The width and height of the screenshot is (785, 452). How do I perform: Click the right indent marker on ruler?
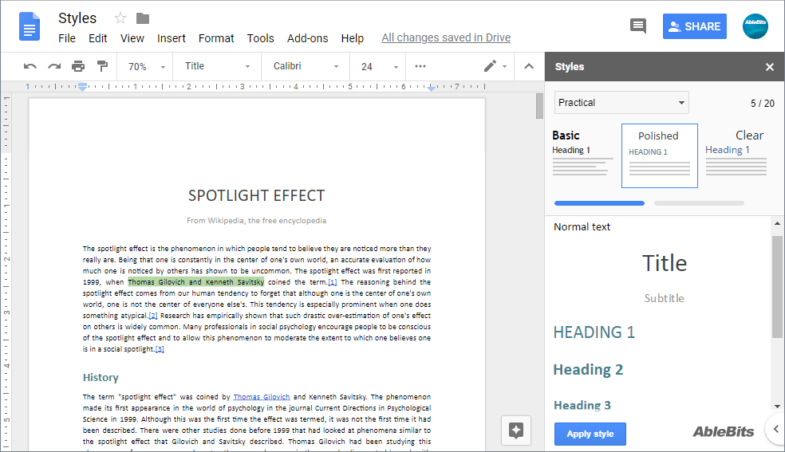(431, 88)
